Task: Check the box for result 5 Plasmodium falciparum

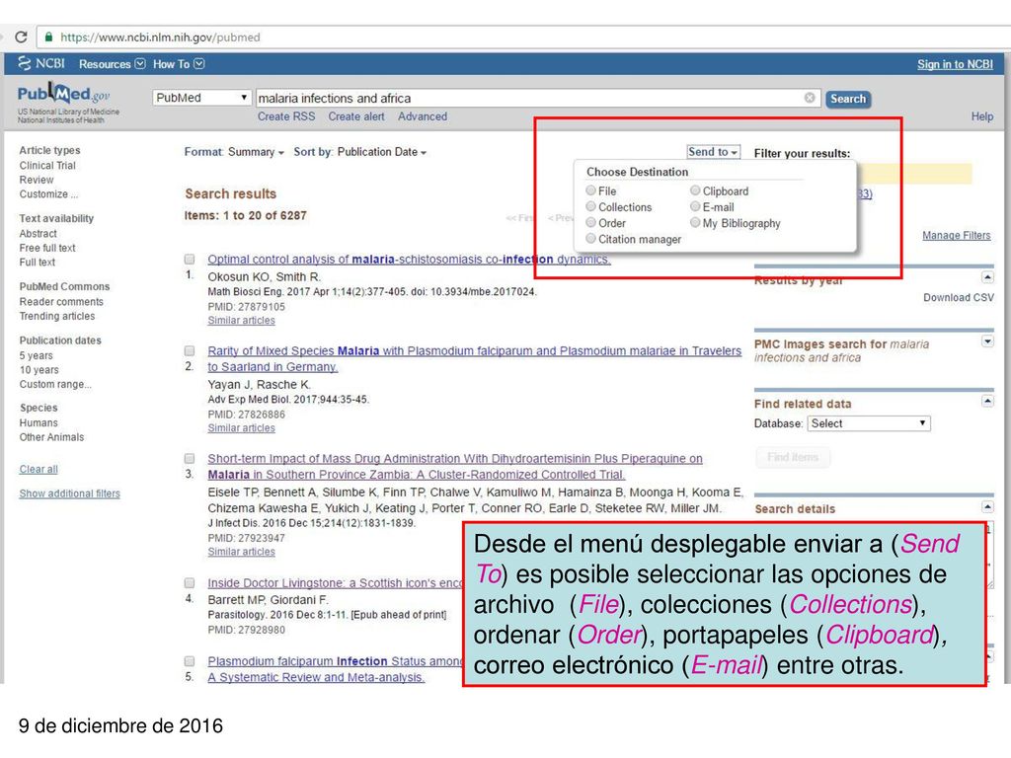Action: tap(190, 660)
